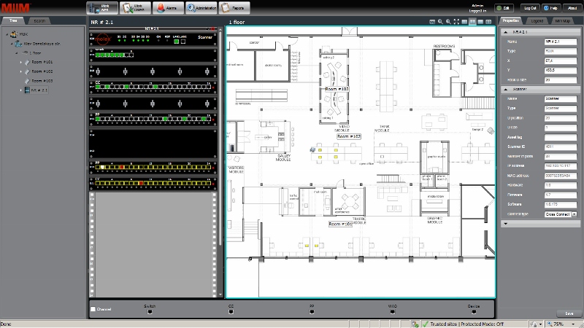Click the Save button in properties
This screenshot has height=328, width=584.
569,313
